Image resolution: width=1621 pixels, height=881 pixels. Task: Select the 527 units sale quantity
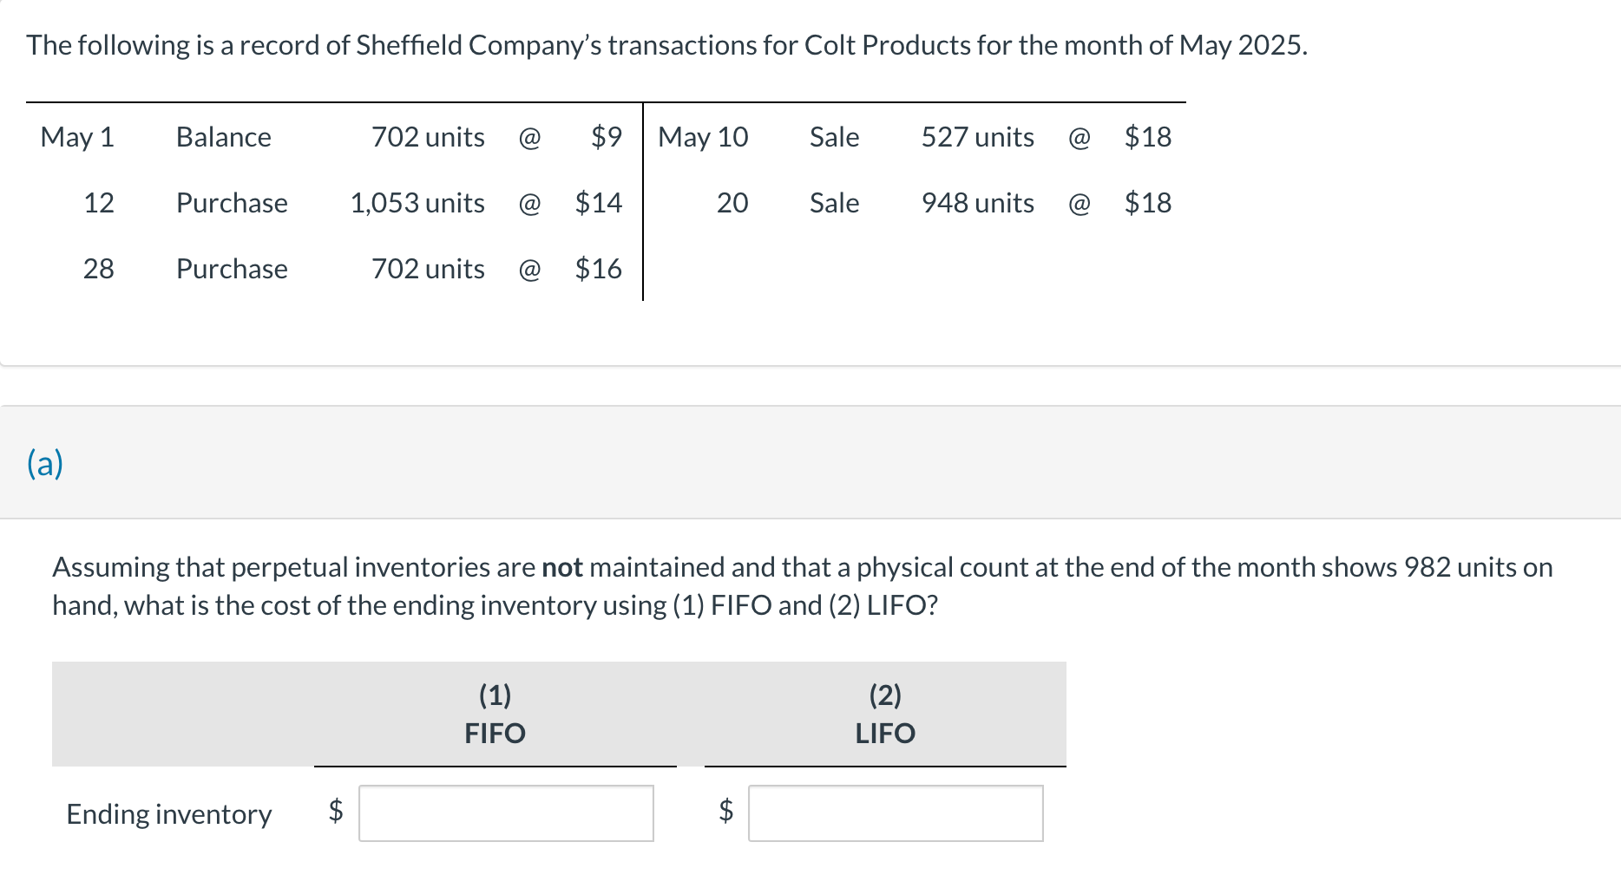(x=977, y=136)
